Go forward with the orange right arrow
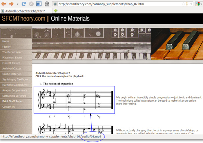Screen dimensions: 203x143 point(11,4)
